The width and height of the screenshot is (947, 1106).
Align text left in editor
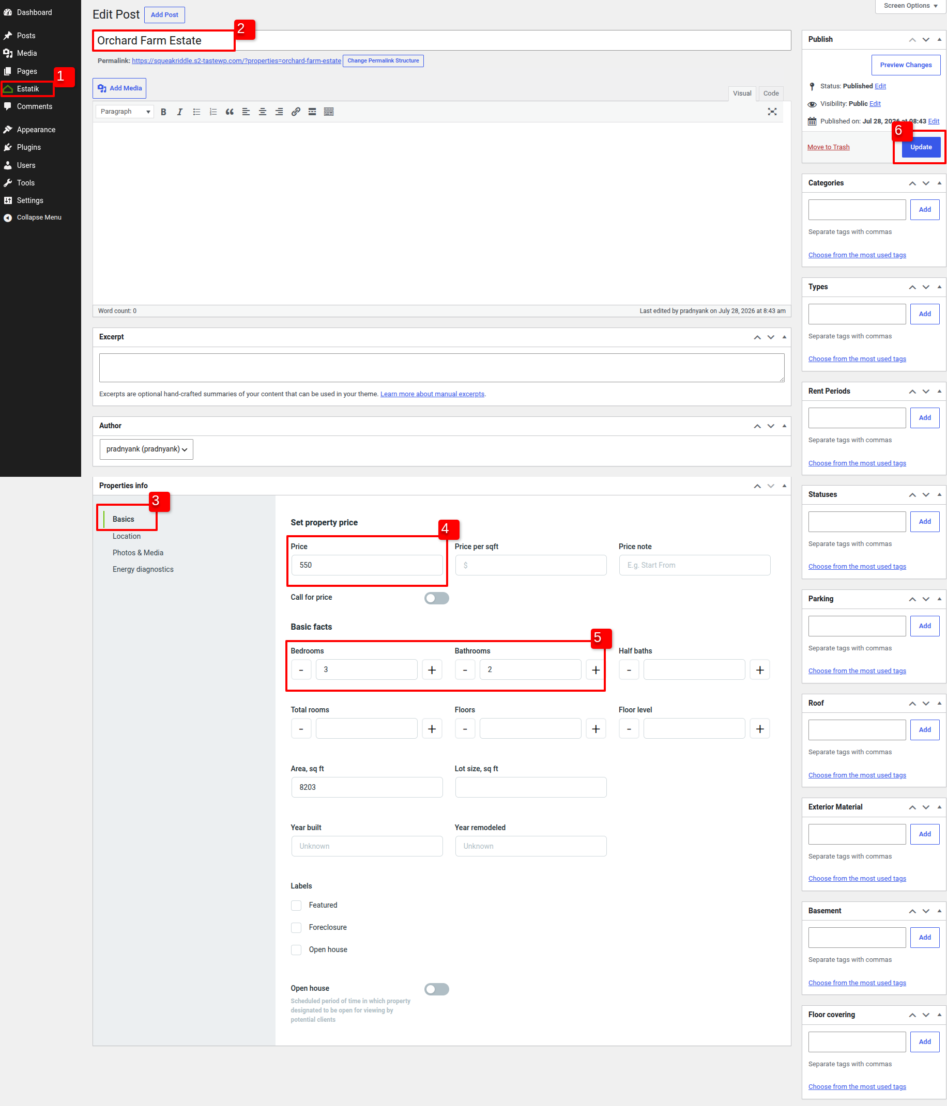click(x=246, y=112)
